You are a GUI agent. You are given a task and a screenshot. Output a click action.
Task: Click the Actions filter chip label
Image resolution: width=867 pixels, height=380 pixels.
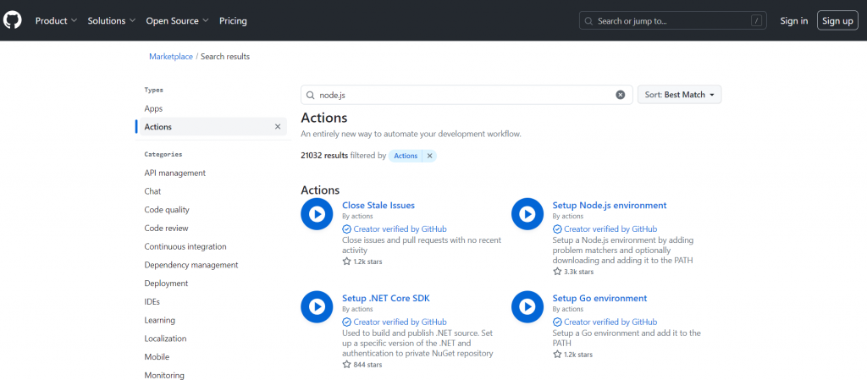pos(406,156)
